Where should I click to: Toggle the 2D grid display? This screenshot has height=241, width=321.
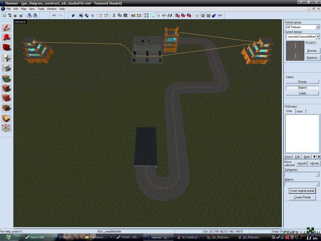4,16
